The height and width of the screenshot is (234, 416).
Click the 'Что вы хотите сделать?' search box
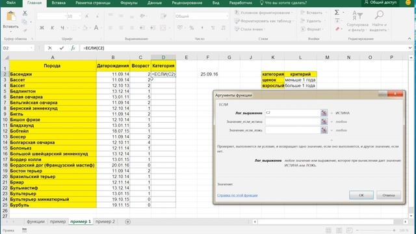point(283,3)
